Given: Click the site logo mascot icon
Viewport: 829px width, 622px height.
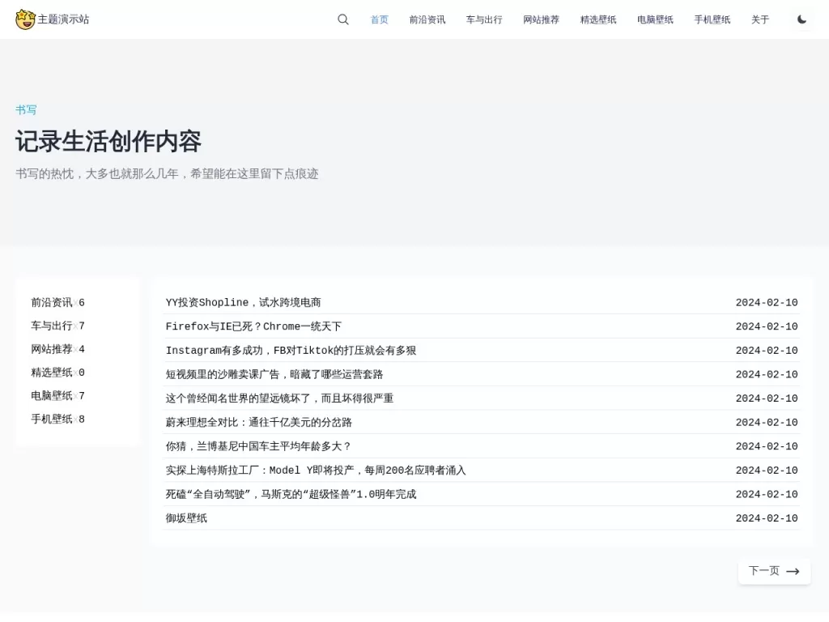Looking at the screenshot, I should 25,19.
